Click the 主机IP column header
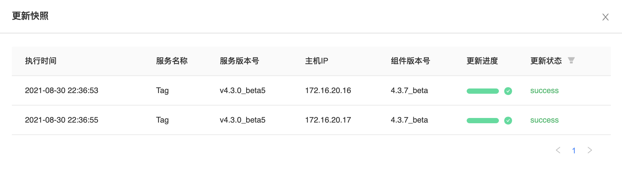 tap(317, 61)
